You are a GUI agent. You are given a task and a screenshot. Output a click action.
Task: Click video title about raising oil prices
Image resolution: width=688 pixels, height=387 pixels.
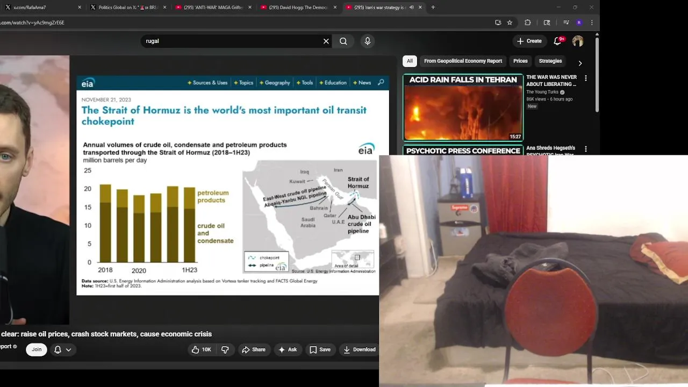tap(106, 334)
